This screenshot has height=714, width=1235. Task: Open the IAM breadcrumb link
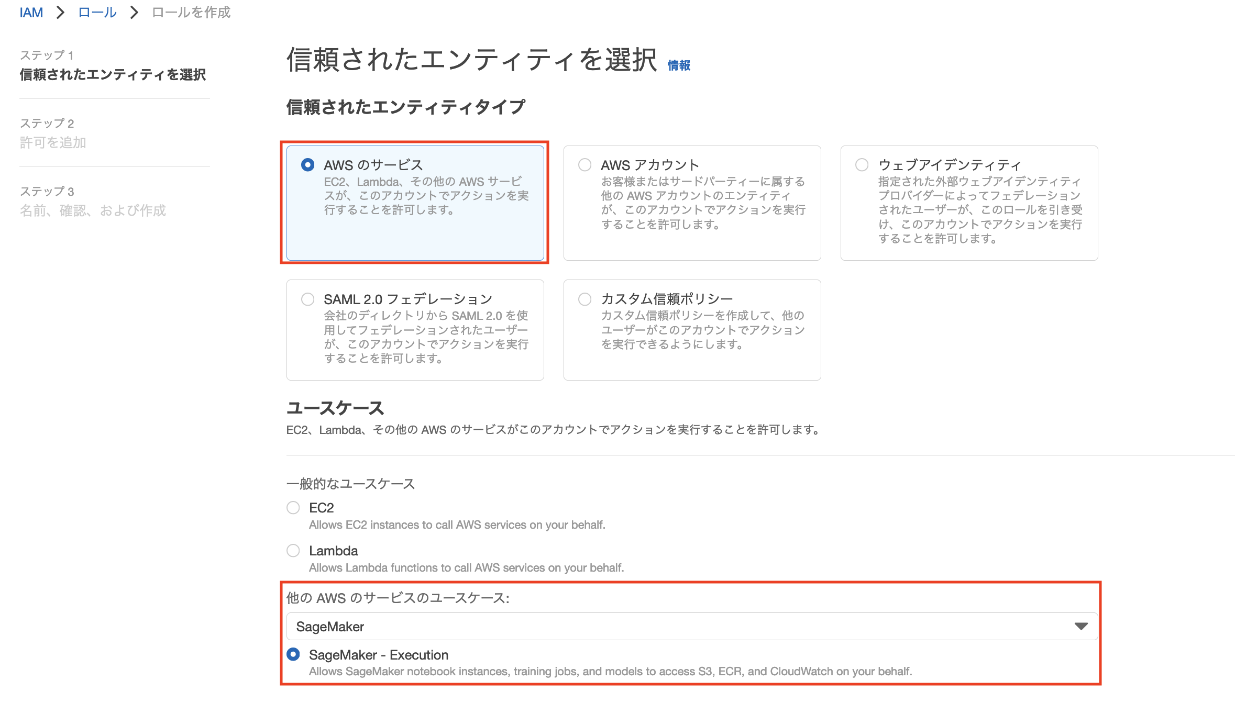[x=31, y=13]
